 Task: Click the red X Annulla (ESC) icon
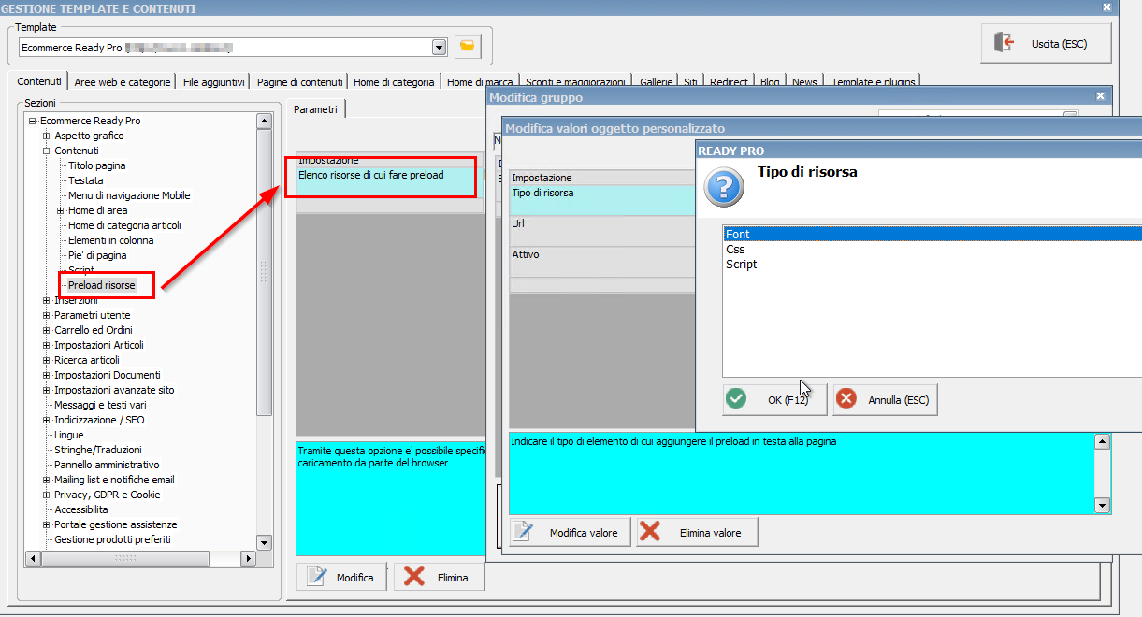(847, 399)
